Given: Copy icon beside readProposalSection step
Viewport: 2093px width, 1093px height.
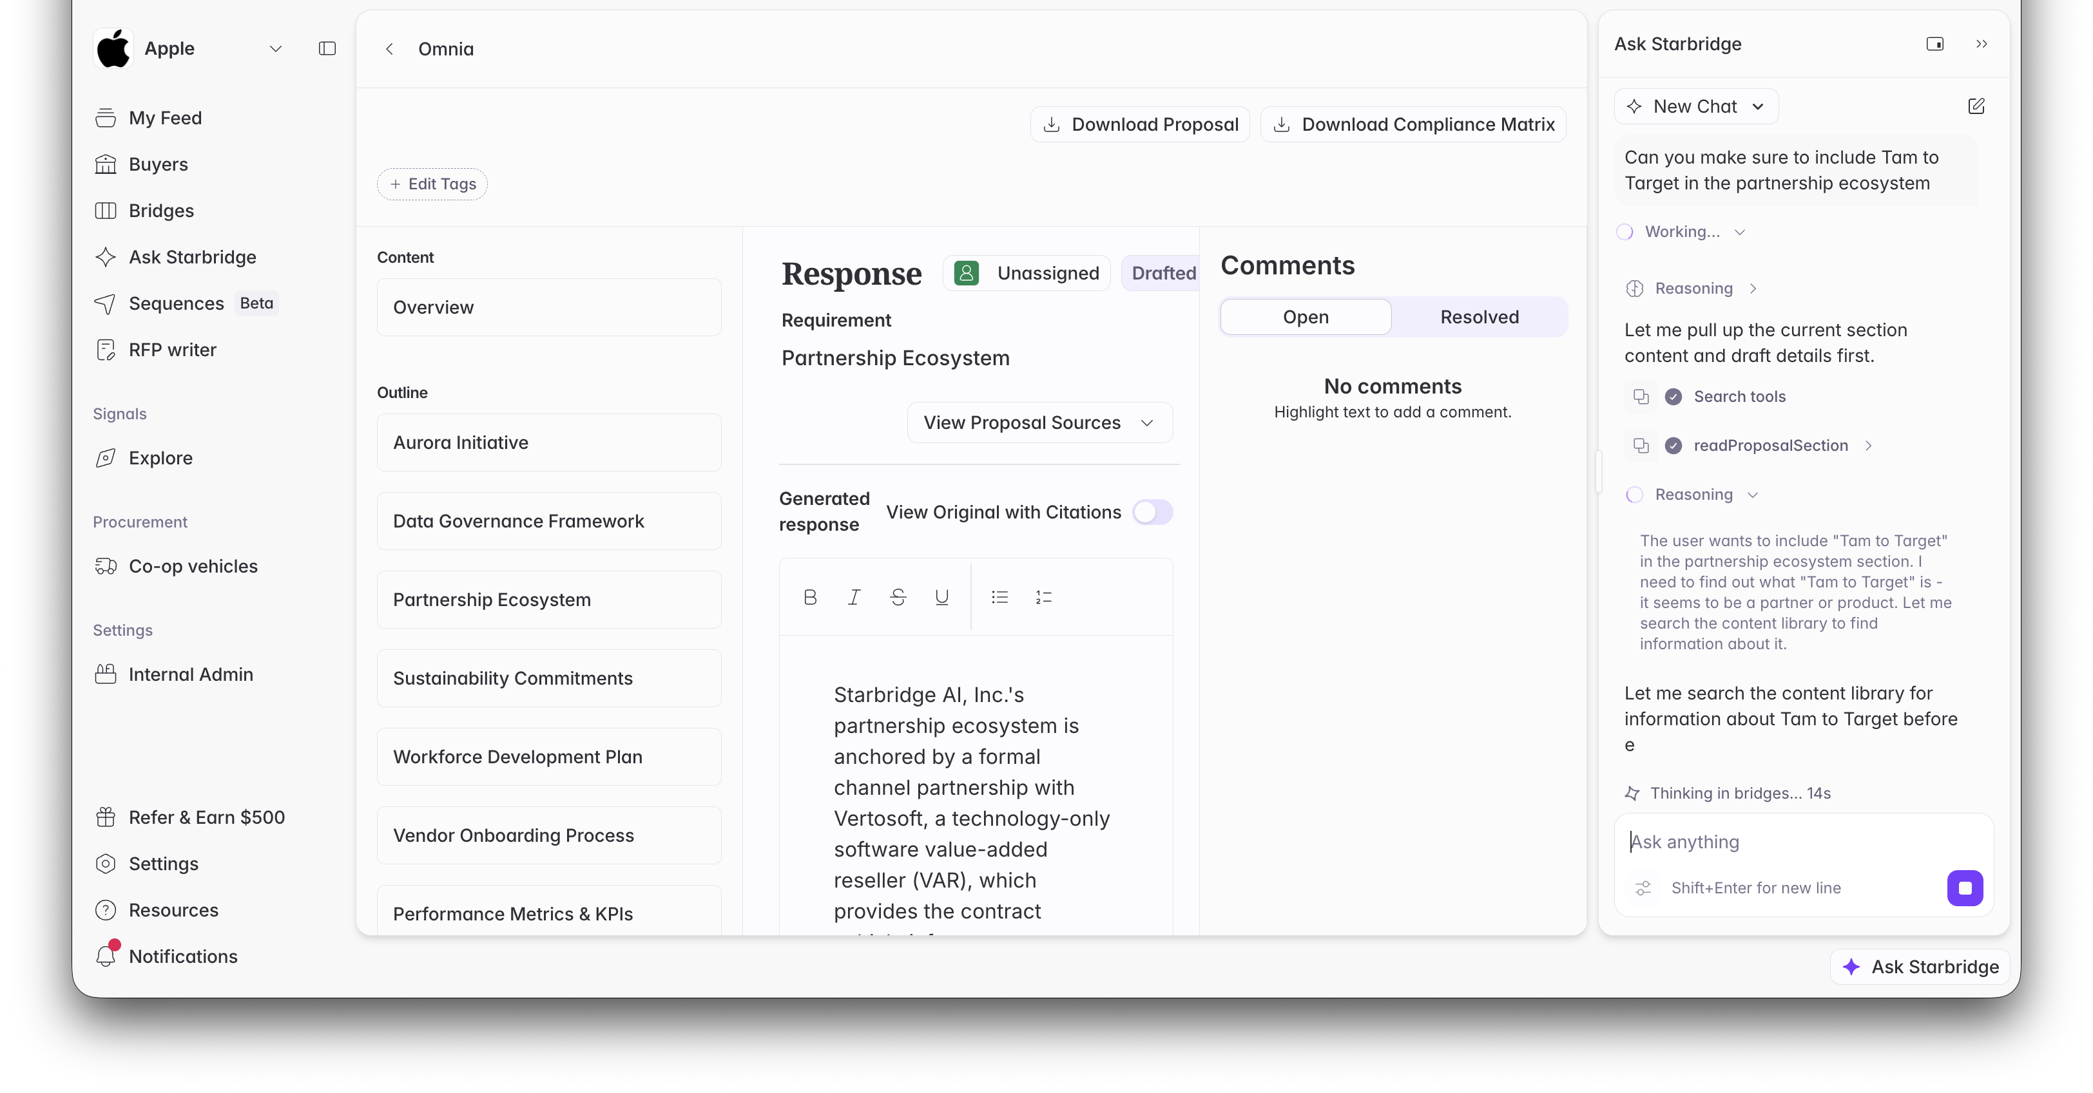Looking at the screenshot, I should click(x=1641, y=445).
